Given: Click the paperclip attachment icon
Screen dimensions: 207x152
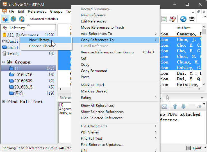Looking at the screenshot, I should [167, 98].
